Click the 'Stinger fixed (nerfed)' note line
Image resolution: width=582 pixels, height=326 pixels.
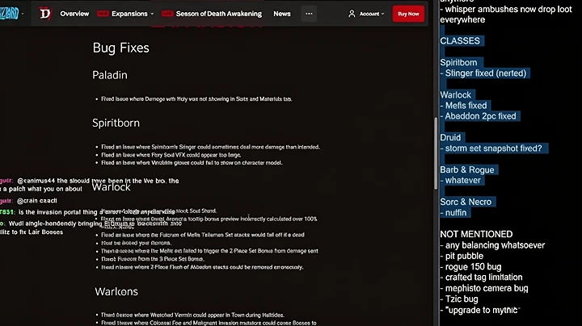point(483,73)
